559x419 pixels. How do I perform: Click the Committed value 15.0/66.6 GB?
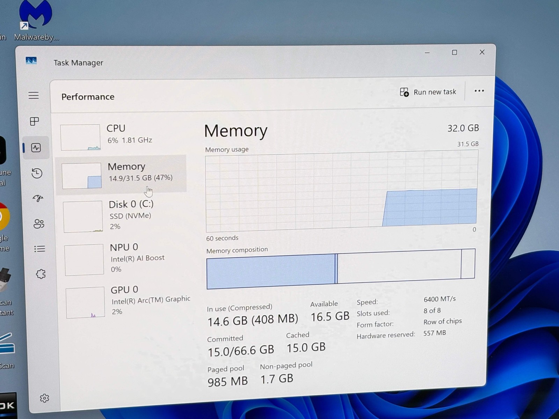241,351
